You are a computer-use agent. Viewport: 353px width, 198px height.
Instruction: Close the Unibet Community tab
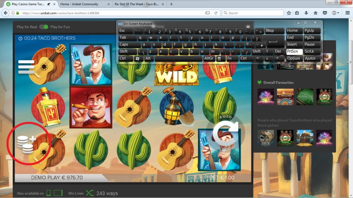tap(108, 4)
